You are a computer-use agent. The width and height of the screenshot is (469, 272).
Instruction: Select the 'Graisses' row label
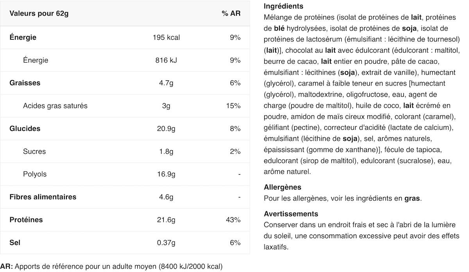coord(25,83)
